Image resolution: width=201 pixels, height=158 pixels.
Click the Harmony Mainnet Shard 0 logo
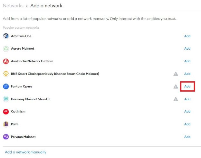point(6,99)
